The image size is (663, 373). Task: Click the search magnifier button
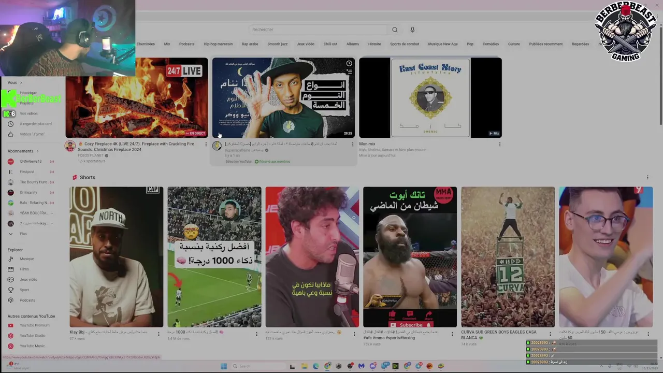pos(395,30)
